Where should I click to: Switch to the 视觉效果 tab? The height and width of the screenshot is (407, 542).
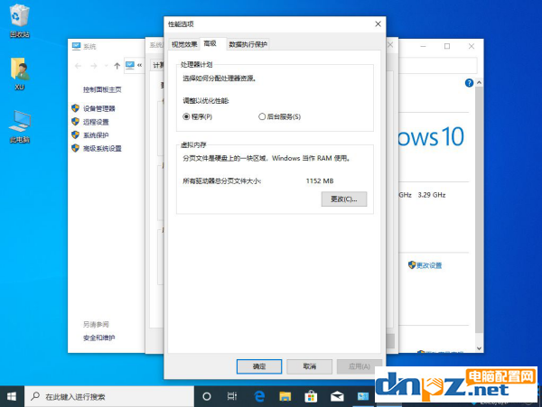click(184, 44)
